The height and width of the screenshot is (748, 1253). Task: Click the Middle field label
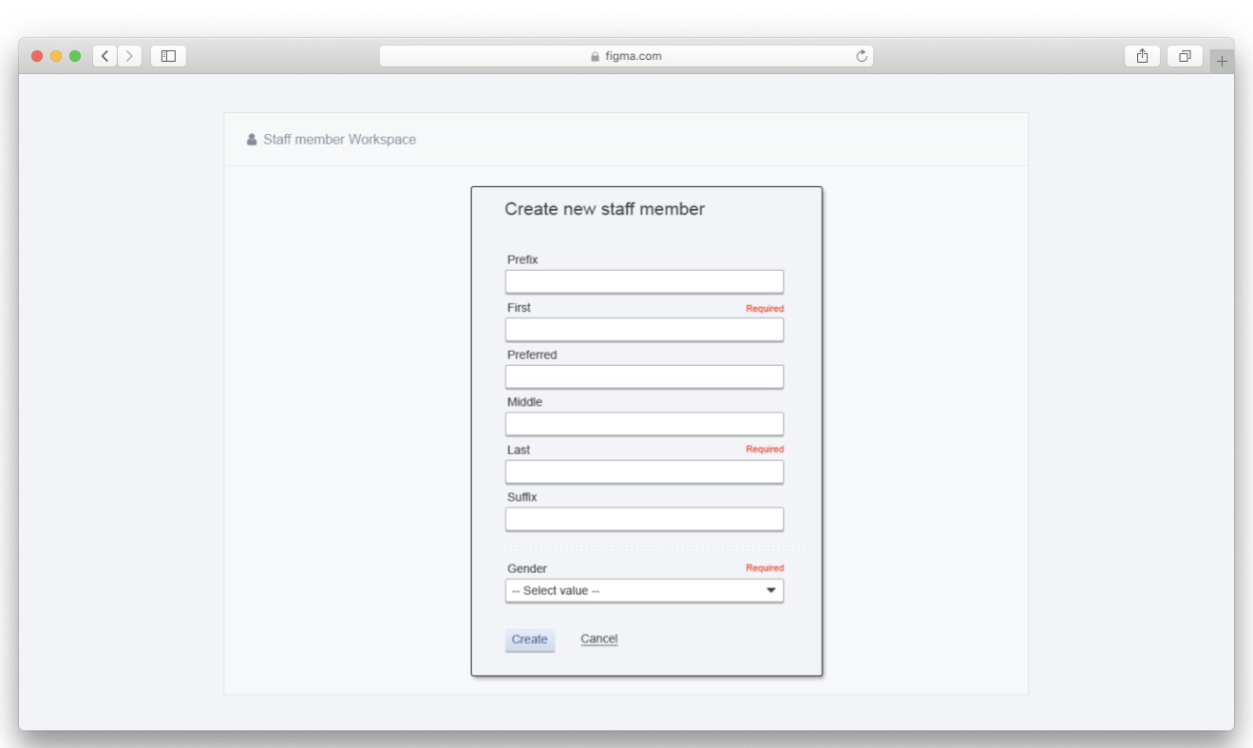coord(524,402)
